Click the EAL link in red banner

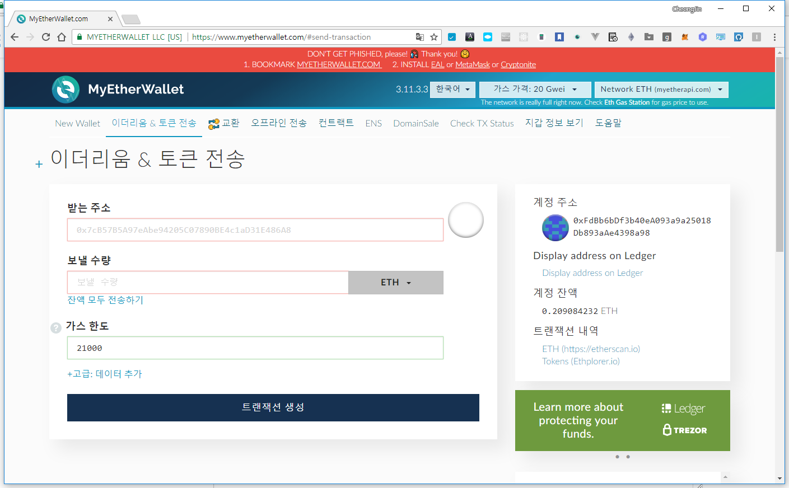click(437, 65)
